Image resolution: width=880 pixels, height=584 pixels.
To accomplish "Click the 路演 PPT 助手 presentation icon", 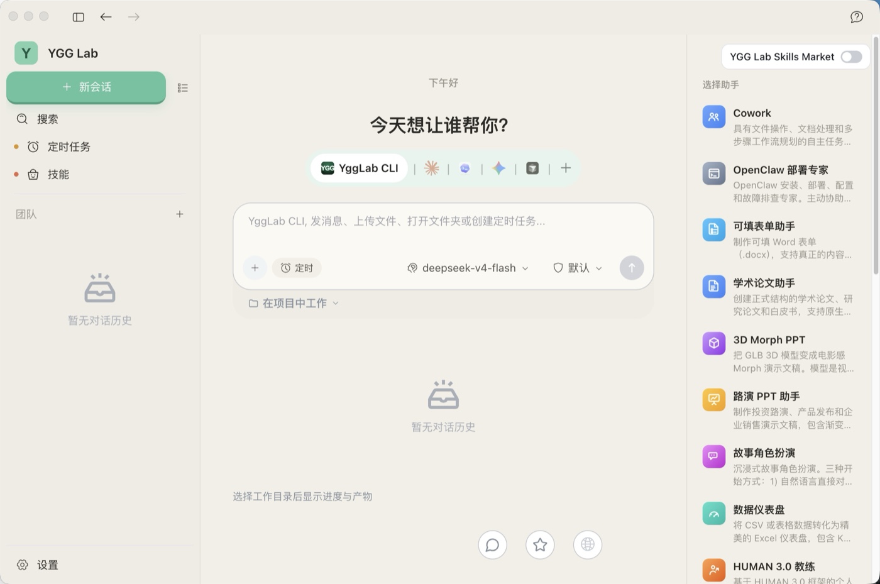I will (713, 400).
